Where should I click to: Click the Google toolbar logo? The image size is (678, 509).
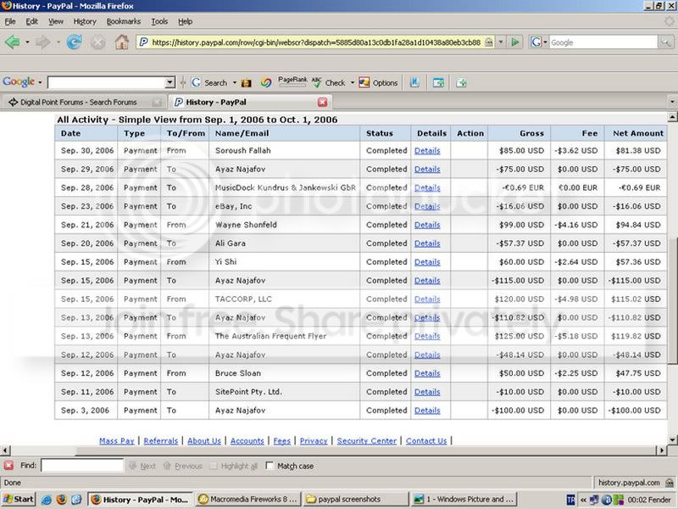pos(19,81)
